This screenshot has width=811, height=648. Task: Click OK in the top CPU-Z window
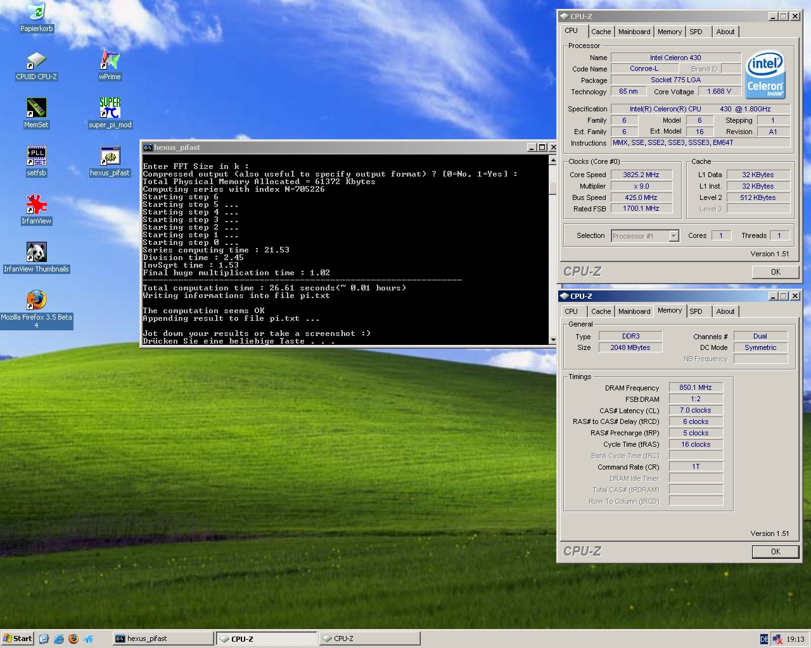[x=776, y=271]
